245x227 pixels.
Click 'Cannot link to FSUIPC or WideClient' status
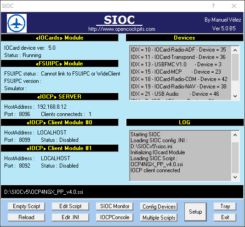coord(80,74)
